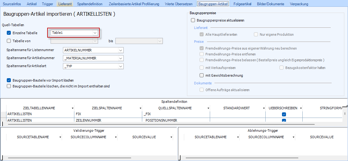Viewport: 348px width, 161px height.
Task: Check Baugruppenpreise aktualisieren
Action: click(x=193, y=20)
